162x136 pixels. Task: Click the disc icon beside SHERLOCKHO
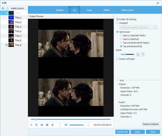(x=7, y=8)
